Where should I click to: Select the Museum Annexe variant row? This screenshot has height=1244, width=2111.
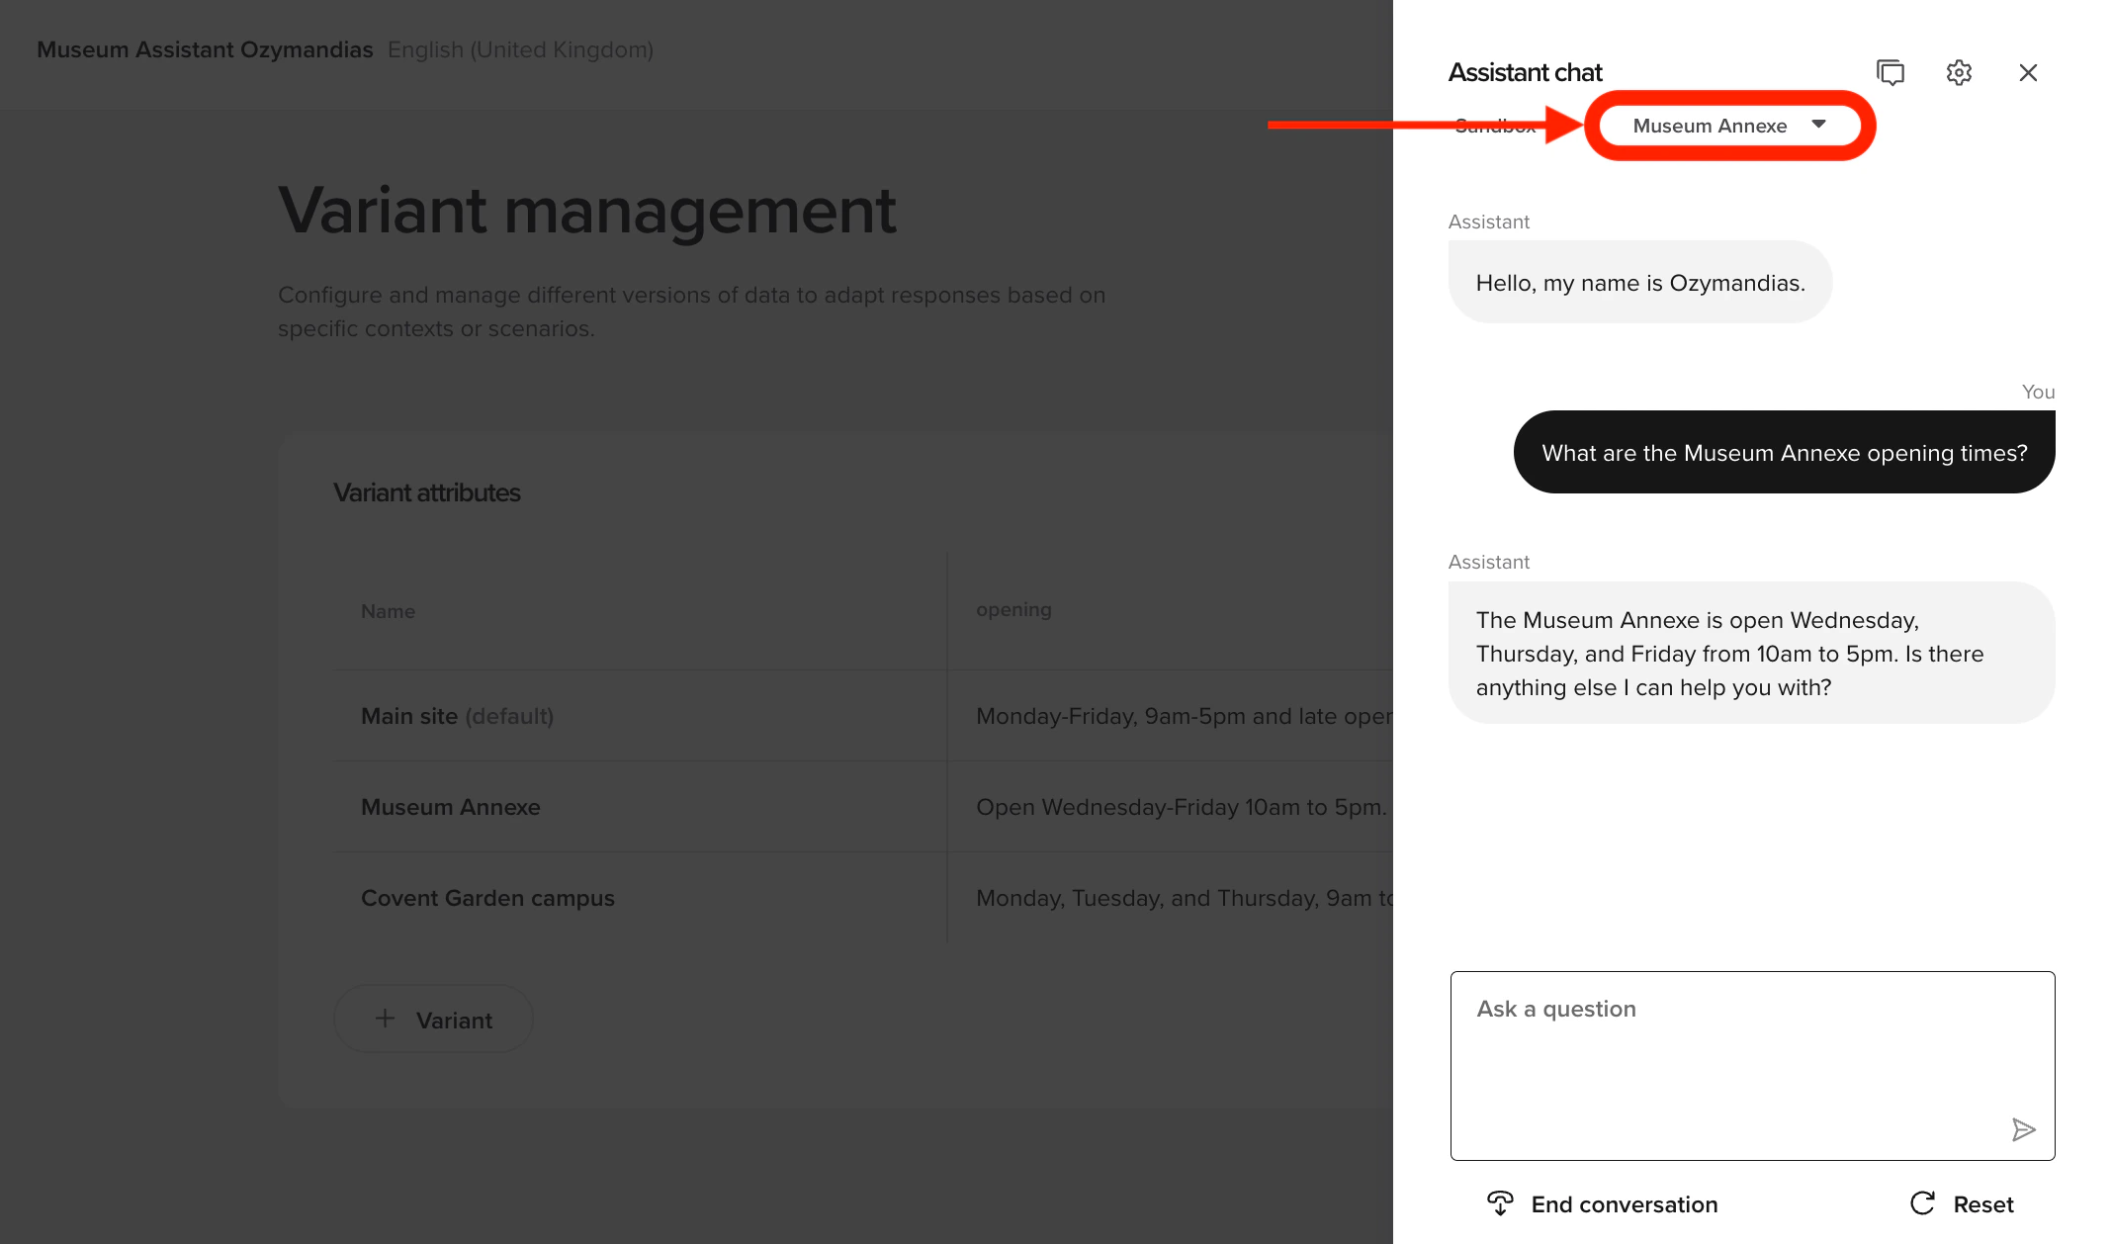[451, 807]
